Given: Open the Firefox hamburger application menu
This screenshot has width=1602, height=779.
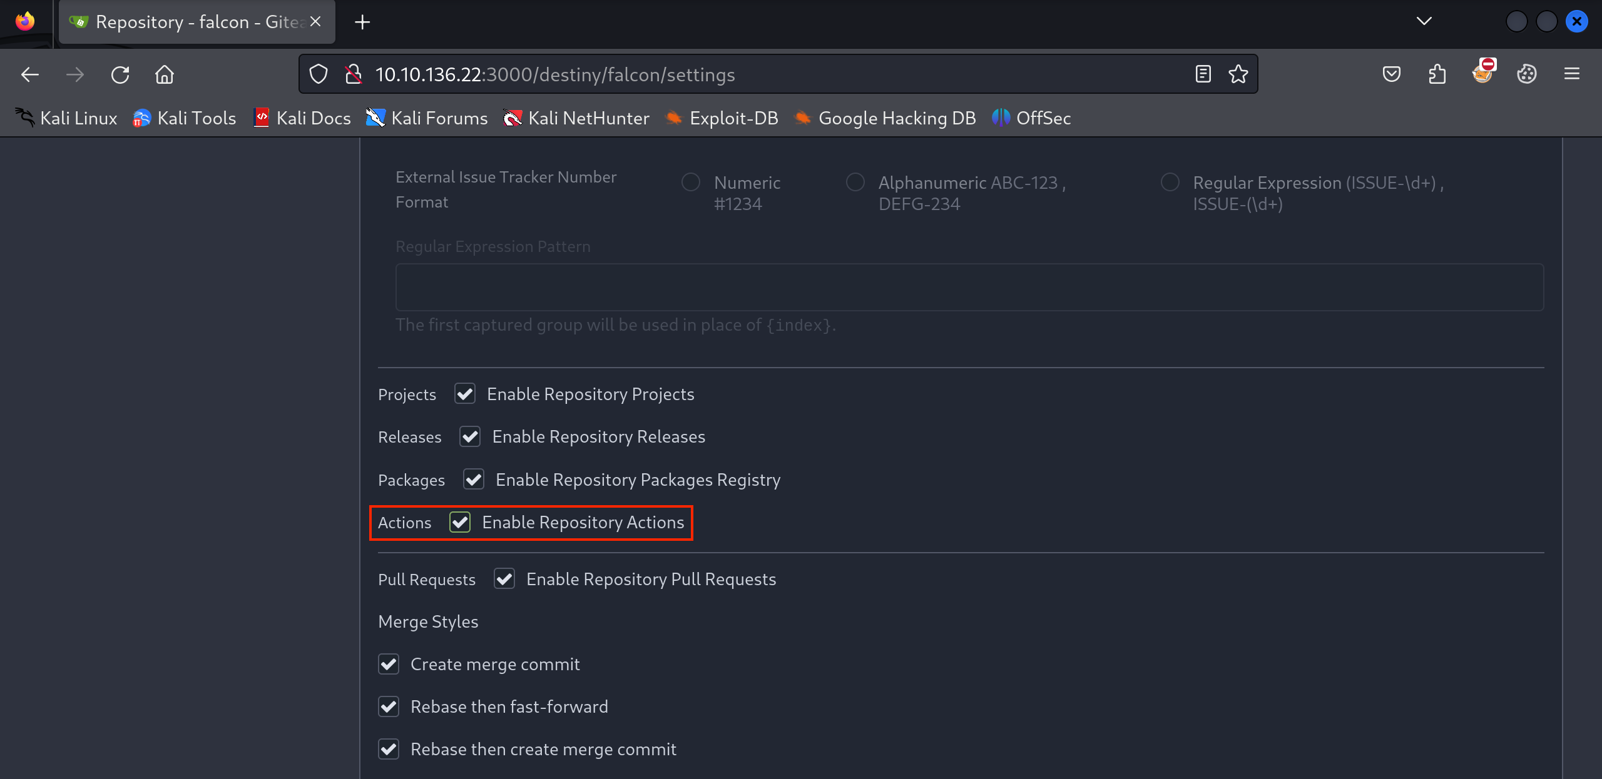Looking at the screenshot, I should pos(1571,74).
